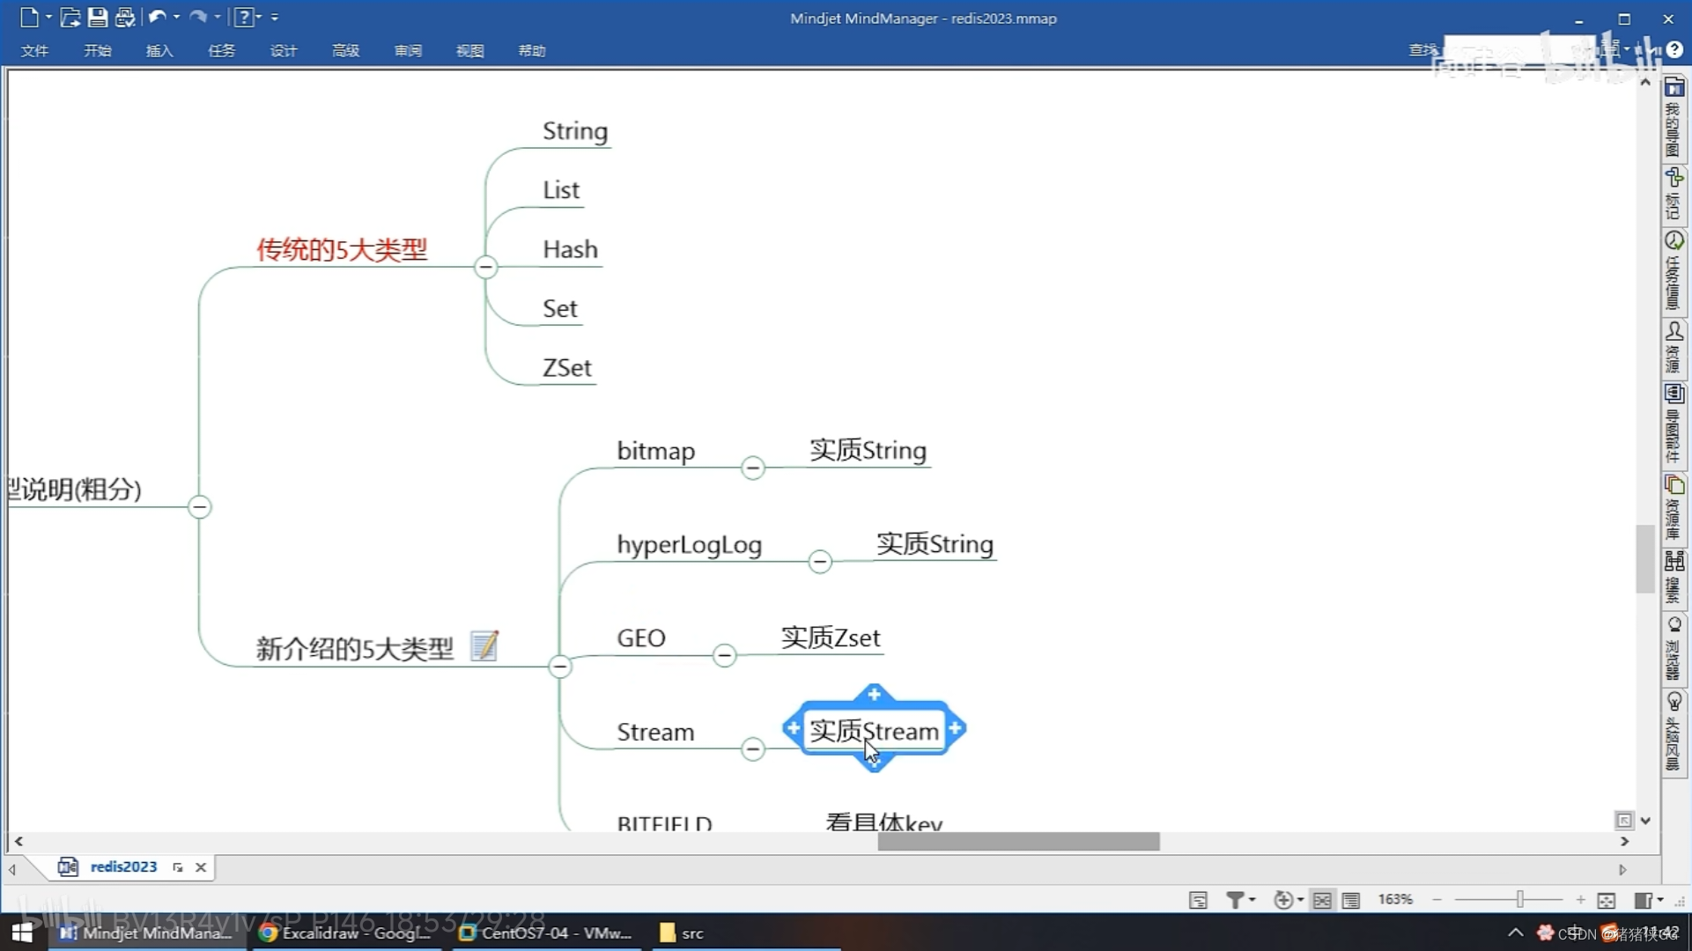The height and width of the screenshot is (951, 1692).
Task: Collapse the hyperLogLog subtopic
Action: pos(820,562)
